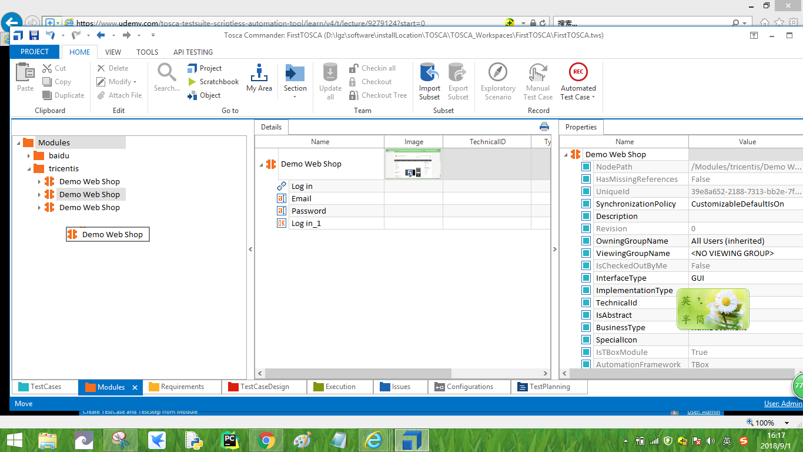The width and height of the screenshot is (803, 452).
Task: Switch to Execution bottom tab
Action: tap(340, 387)
